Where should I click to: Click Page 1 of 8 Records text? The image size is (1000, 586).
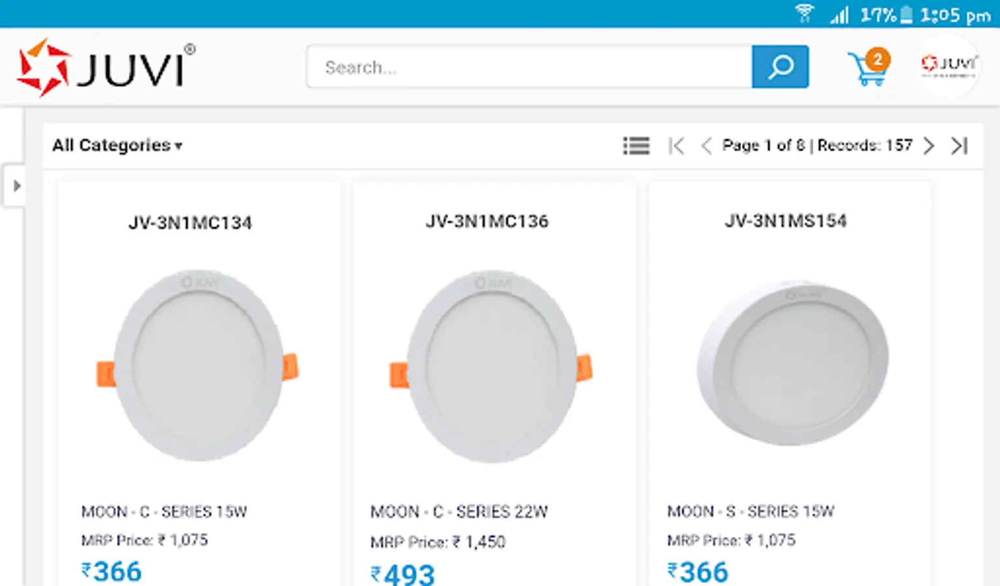coord(817,145)
